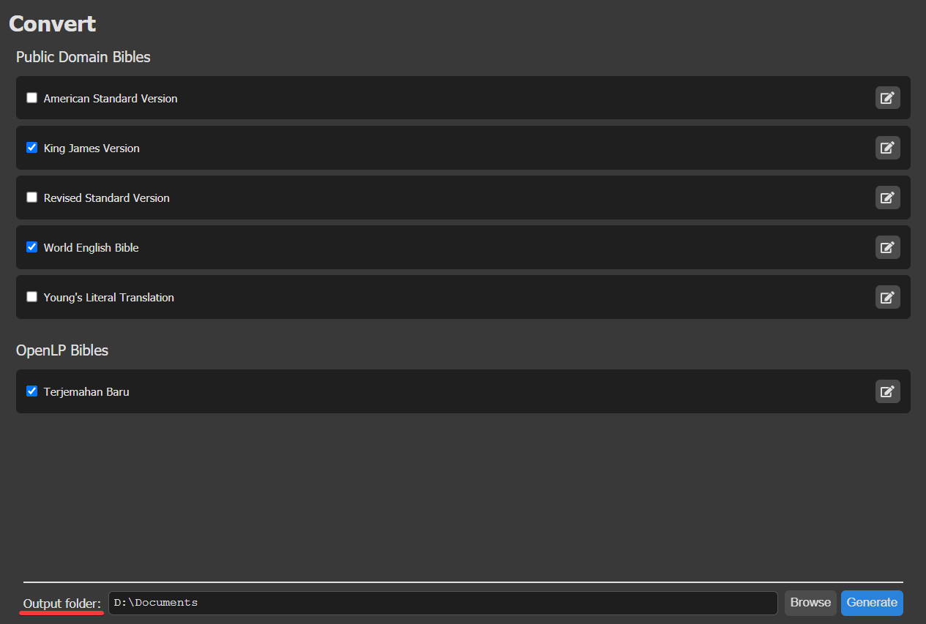Viewport: 926px width, 624px height.
Task: Check the Young's Literal Translation checkbox
Action: tap(31, 296)
